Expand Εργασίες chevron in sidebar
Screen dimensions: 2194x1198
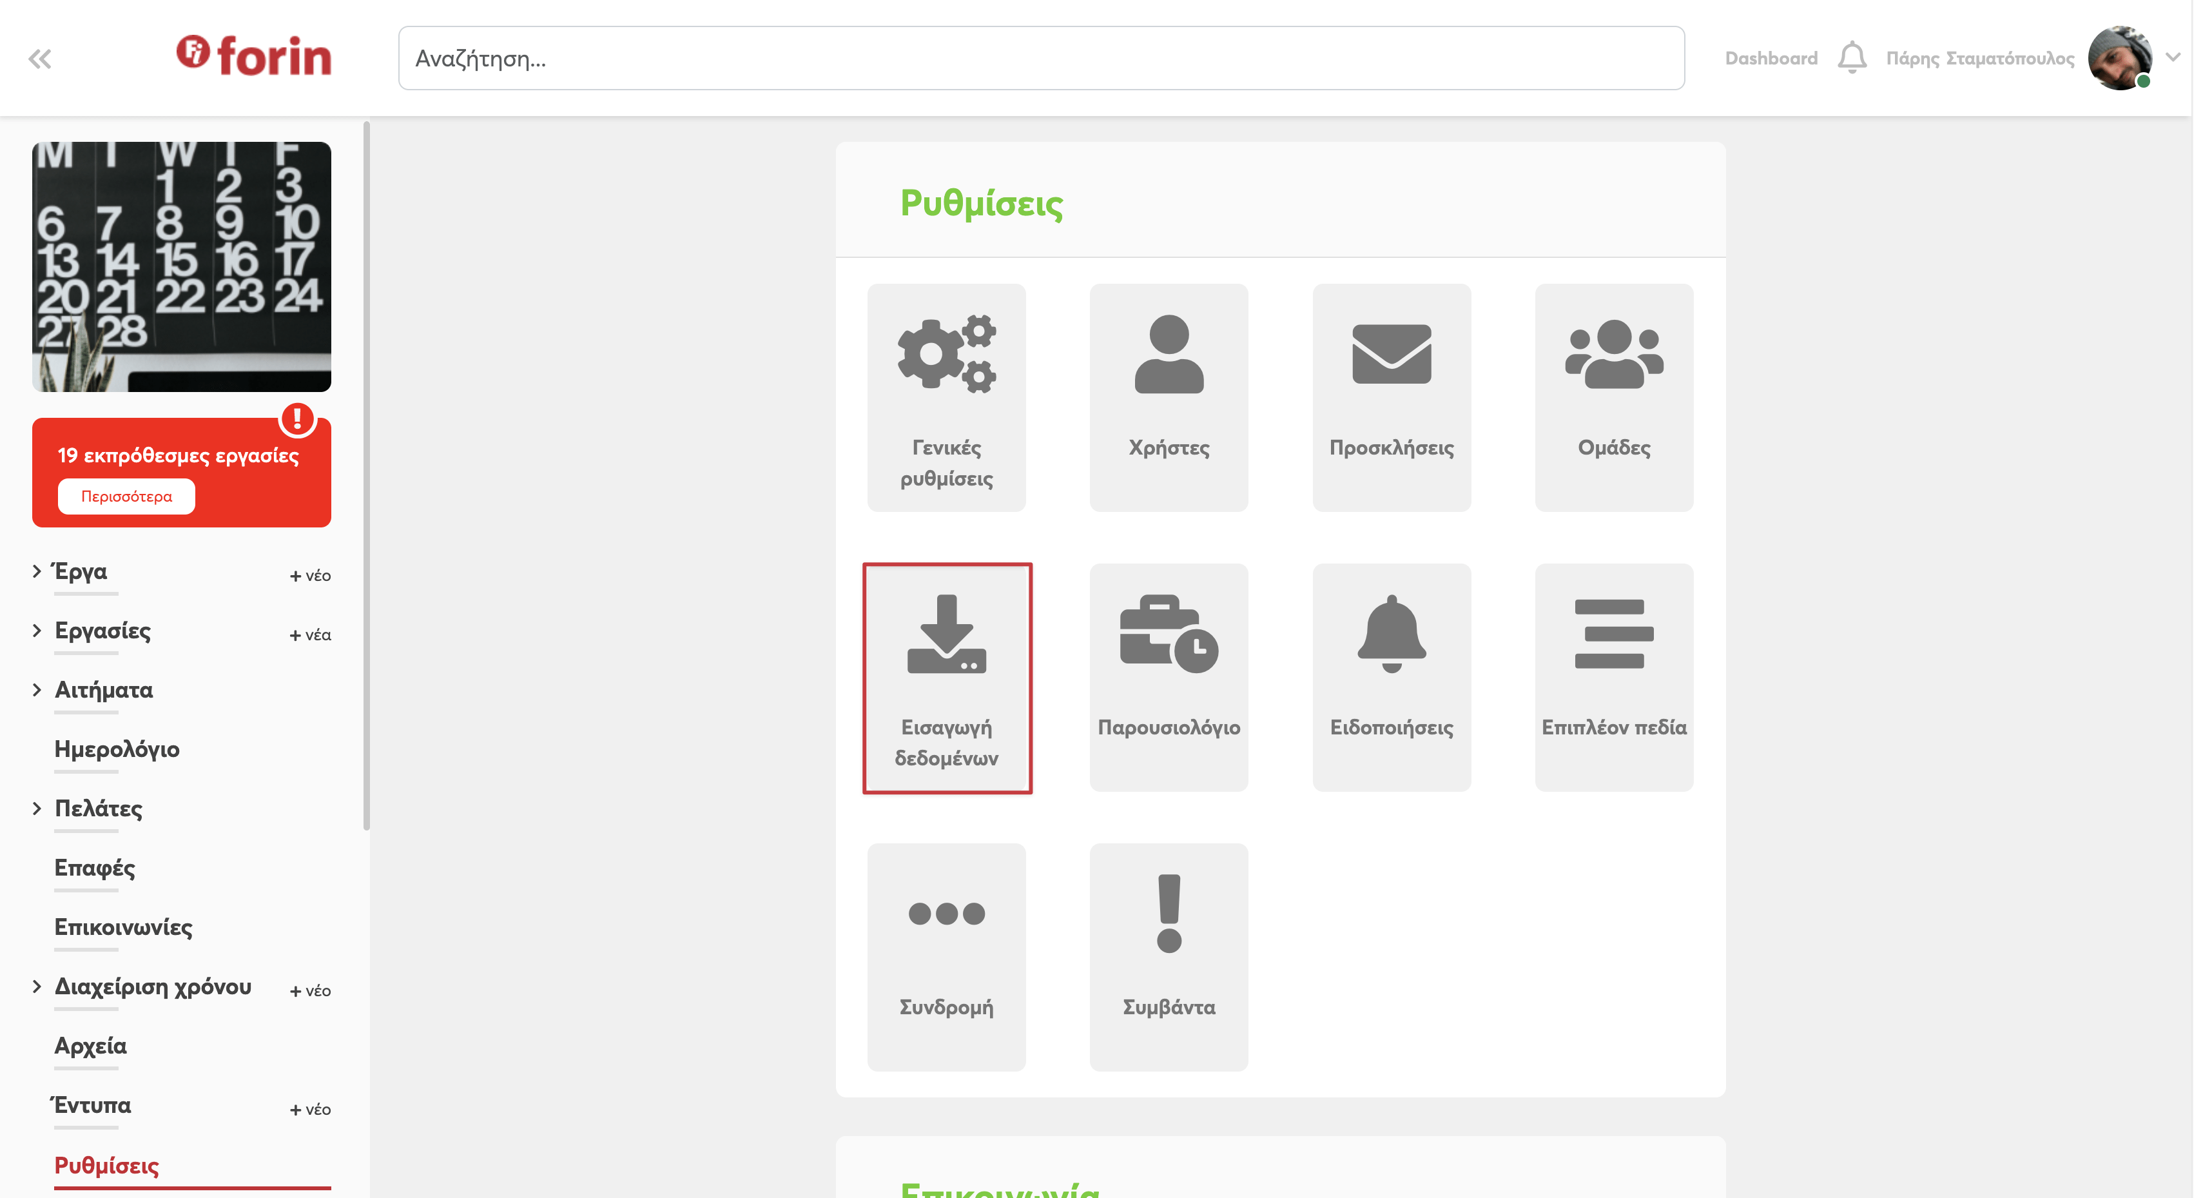tap(37, 631)
